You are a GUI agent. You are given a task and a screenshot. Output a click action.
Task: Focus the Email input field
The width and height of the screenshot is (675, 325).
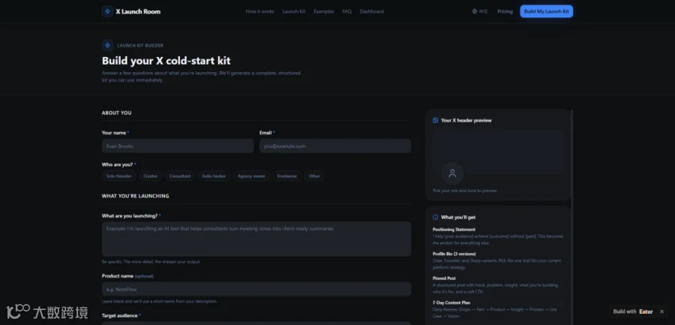335,146
